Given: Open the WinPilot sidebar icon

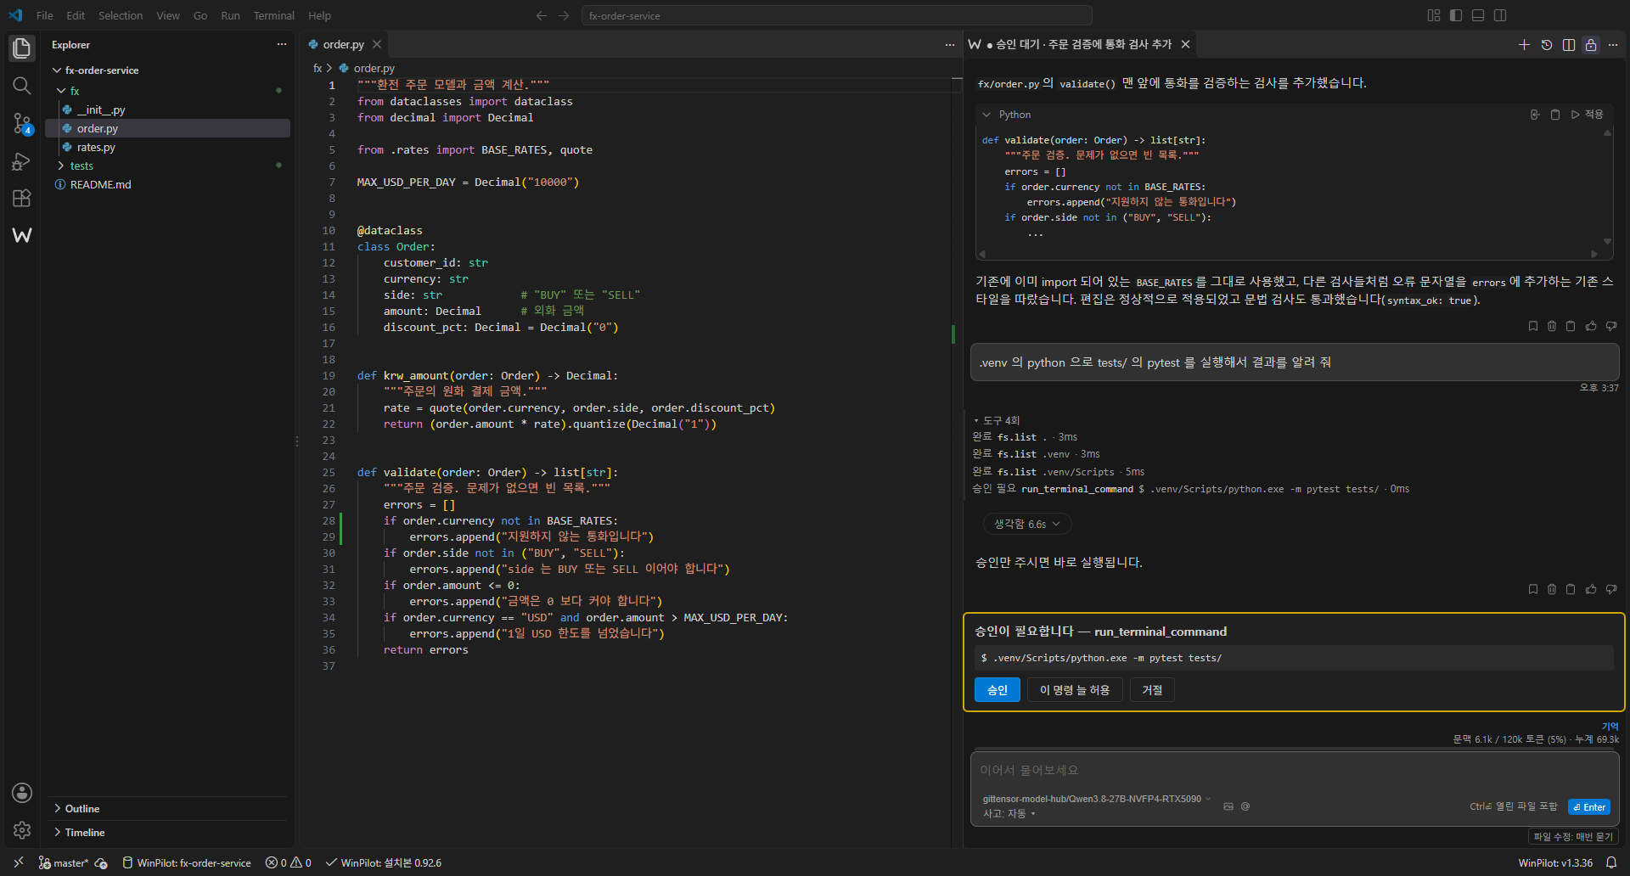Looking at the screenshot, I should click(22, 235).
